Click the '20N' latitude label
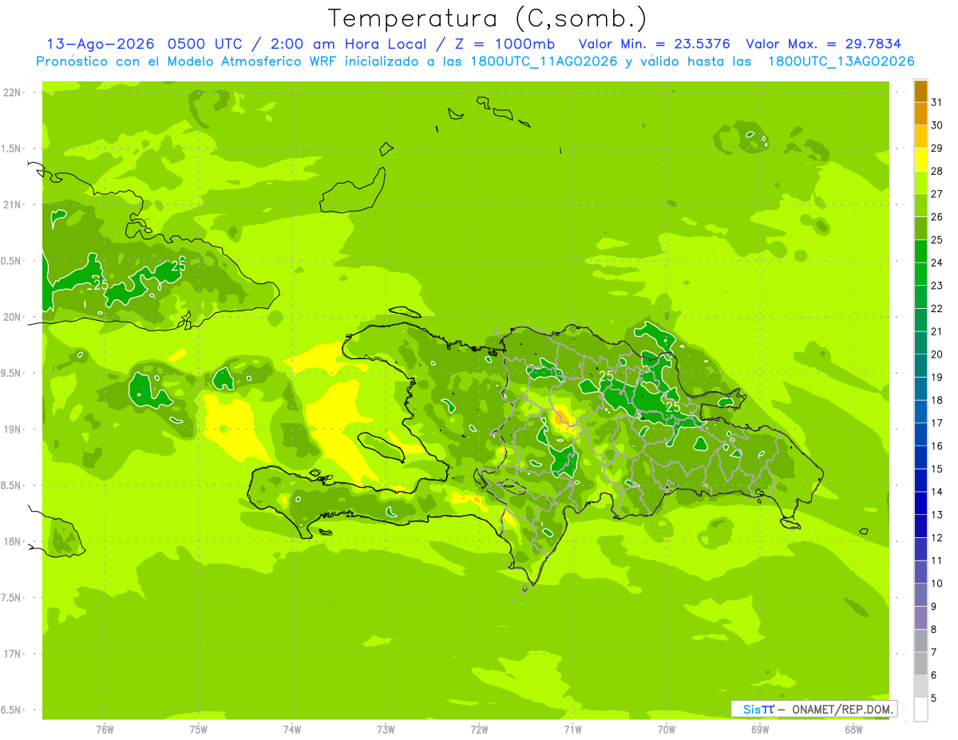The image size is (958, 740). tap(12, 317)
